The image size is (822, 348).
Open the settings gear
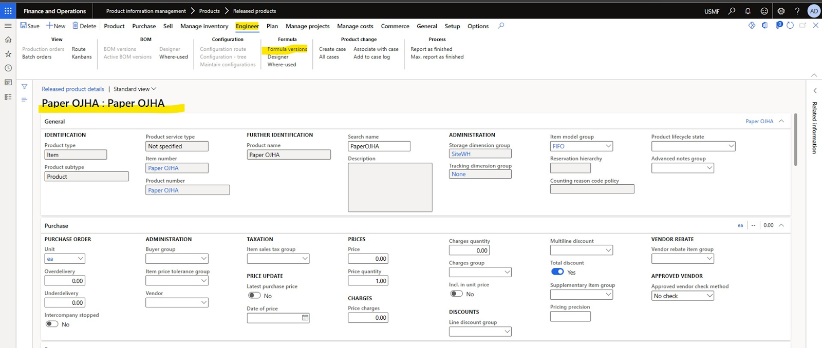point(781,11)
